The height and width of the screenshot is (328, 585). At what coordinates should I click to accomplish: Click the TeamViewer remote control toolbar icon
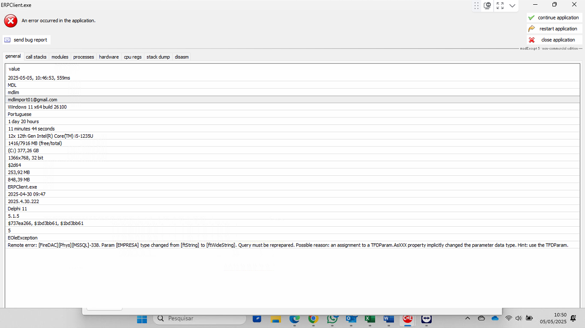(x=488, y=6)
